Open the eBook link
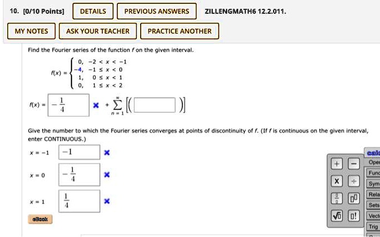The height and width of the screenshot is (237, 380). click(40, 219)
